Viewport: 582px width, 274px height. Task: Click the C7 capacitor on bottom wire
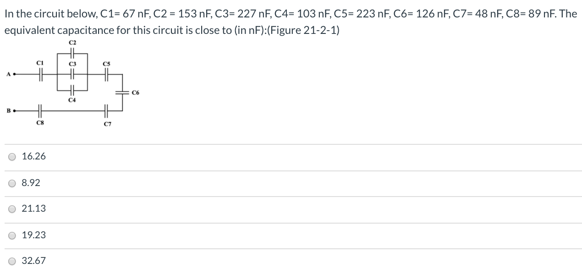(x=106, y=110)
